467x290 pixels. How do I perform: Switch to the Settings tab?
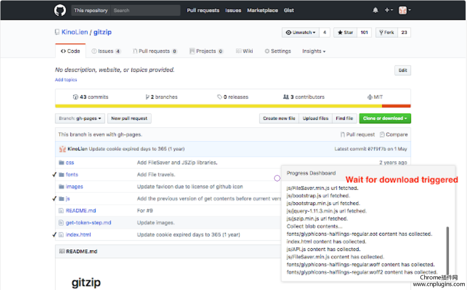[x=278, y=51]
